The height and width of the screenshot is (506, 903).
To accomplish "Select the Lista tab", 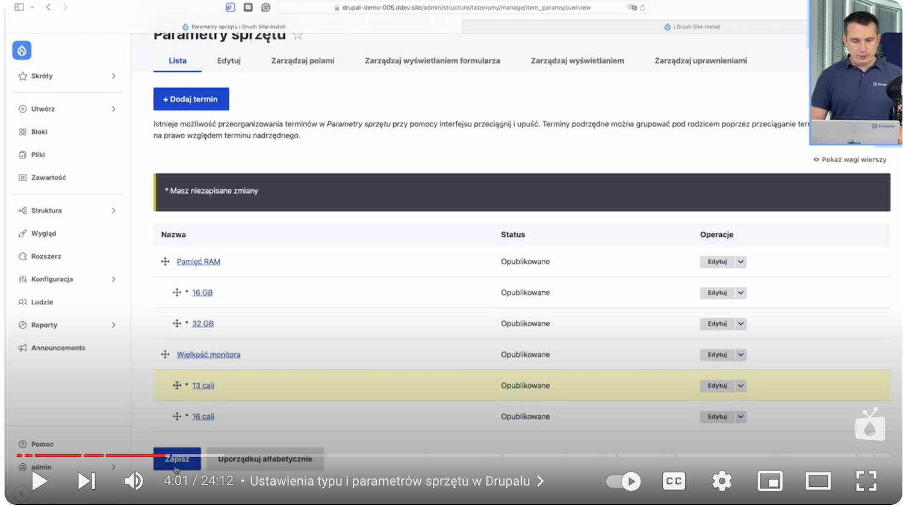I will [178, 61].
